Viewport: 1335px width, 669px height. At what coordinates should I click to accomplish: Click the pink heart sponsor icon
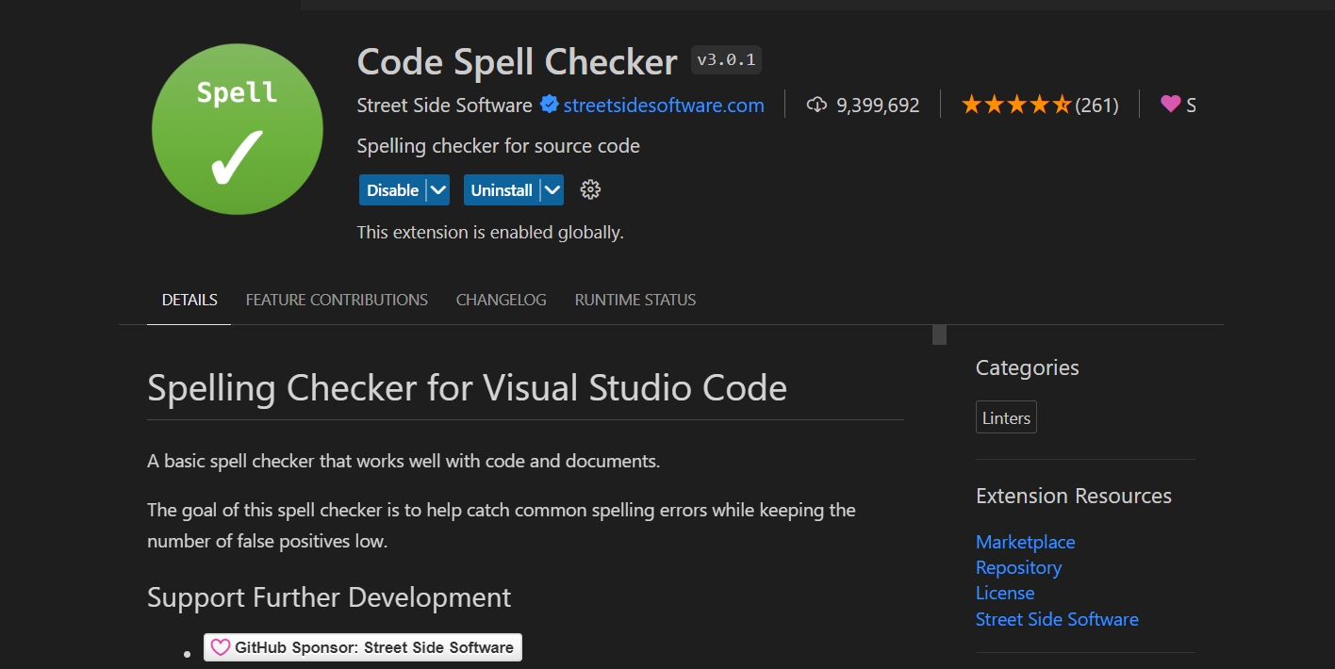click(1170, 105)
